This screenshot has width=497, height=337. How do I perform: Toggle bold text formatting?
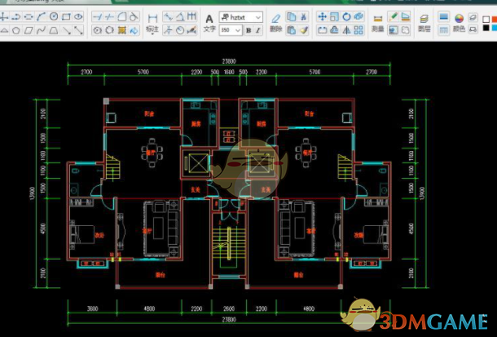point(248,30)
